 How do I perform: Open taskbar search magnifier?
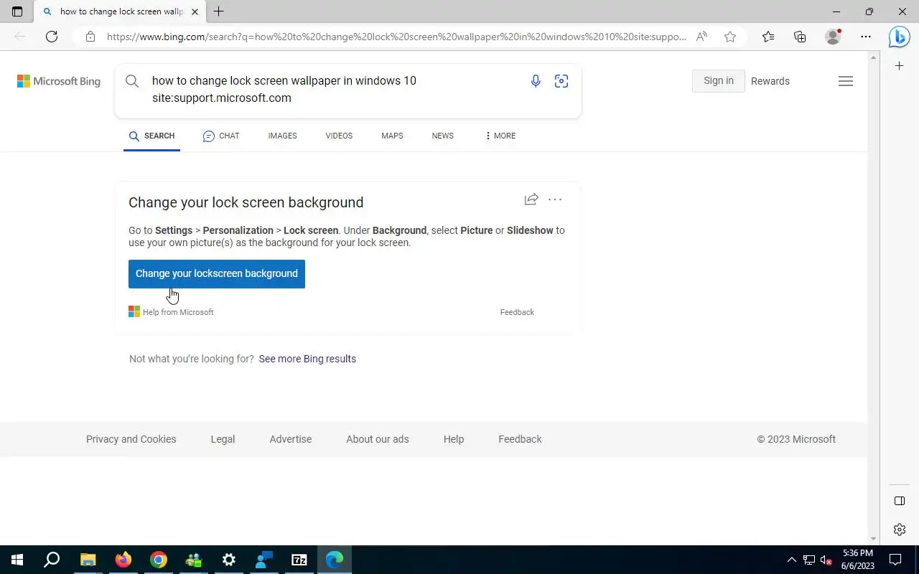pyautogui.click(x=52, y=560)
